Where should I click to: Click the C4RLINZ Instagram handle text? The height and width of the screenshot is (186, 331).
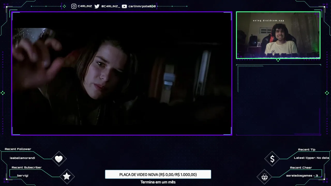click(85, 6)
